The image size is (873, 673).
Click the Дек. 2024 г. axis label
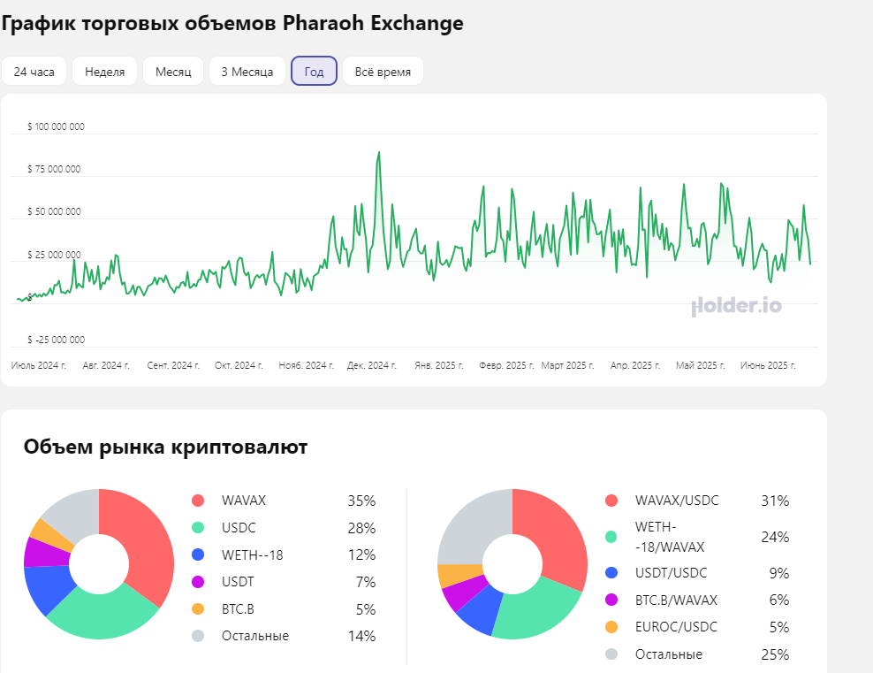click(x=372, y=365)
